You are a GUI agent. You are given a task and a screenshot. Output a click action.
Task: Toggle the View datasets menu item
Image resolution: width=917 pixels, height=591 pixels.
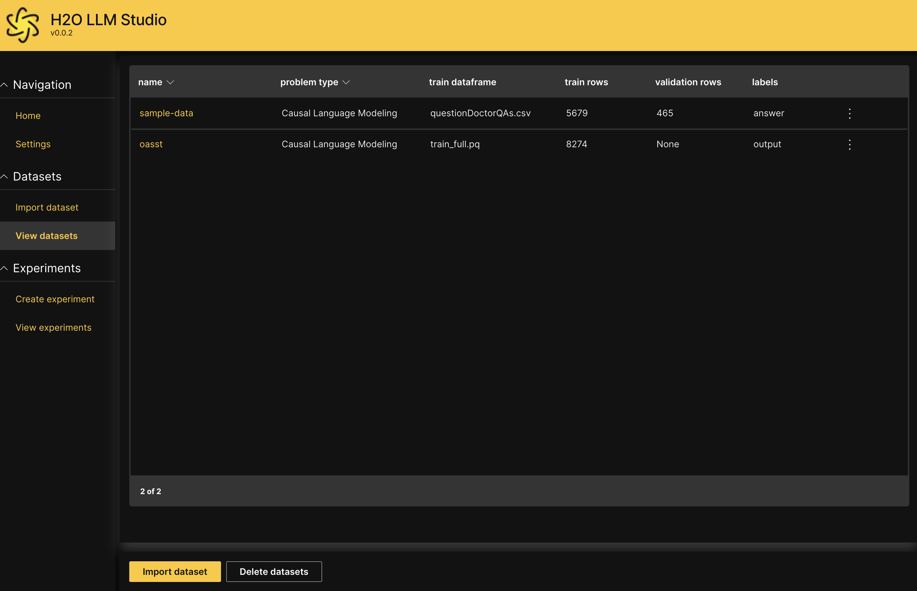tap(46, 235)
